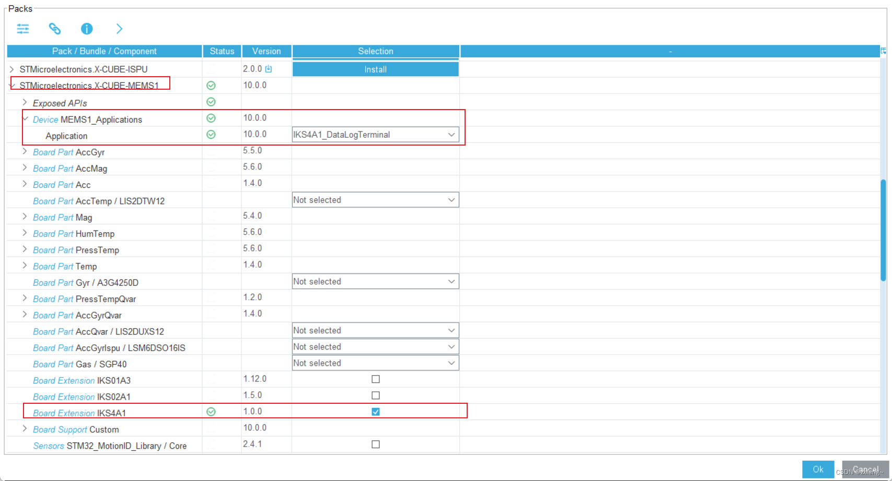This screenshot has height=481, width=892.
Task: Click the status check icon for MEMS1_Applications
Action: (x=211, y=118)
